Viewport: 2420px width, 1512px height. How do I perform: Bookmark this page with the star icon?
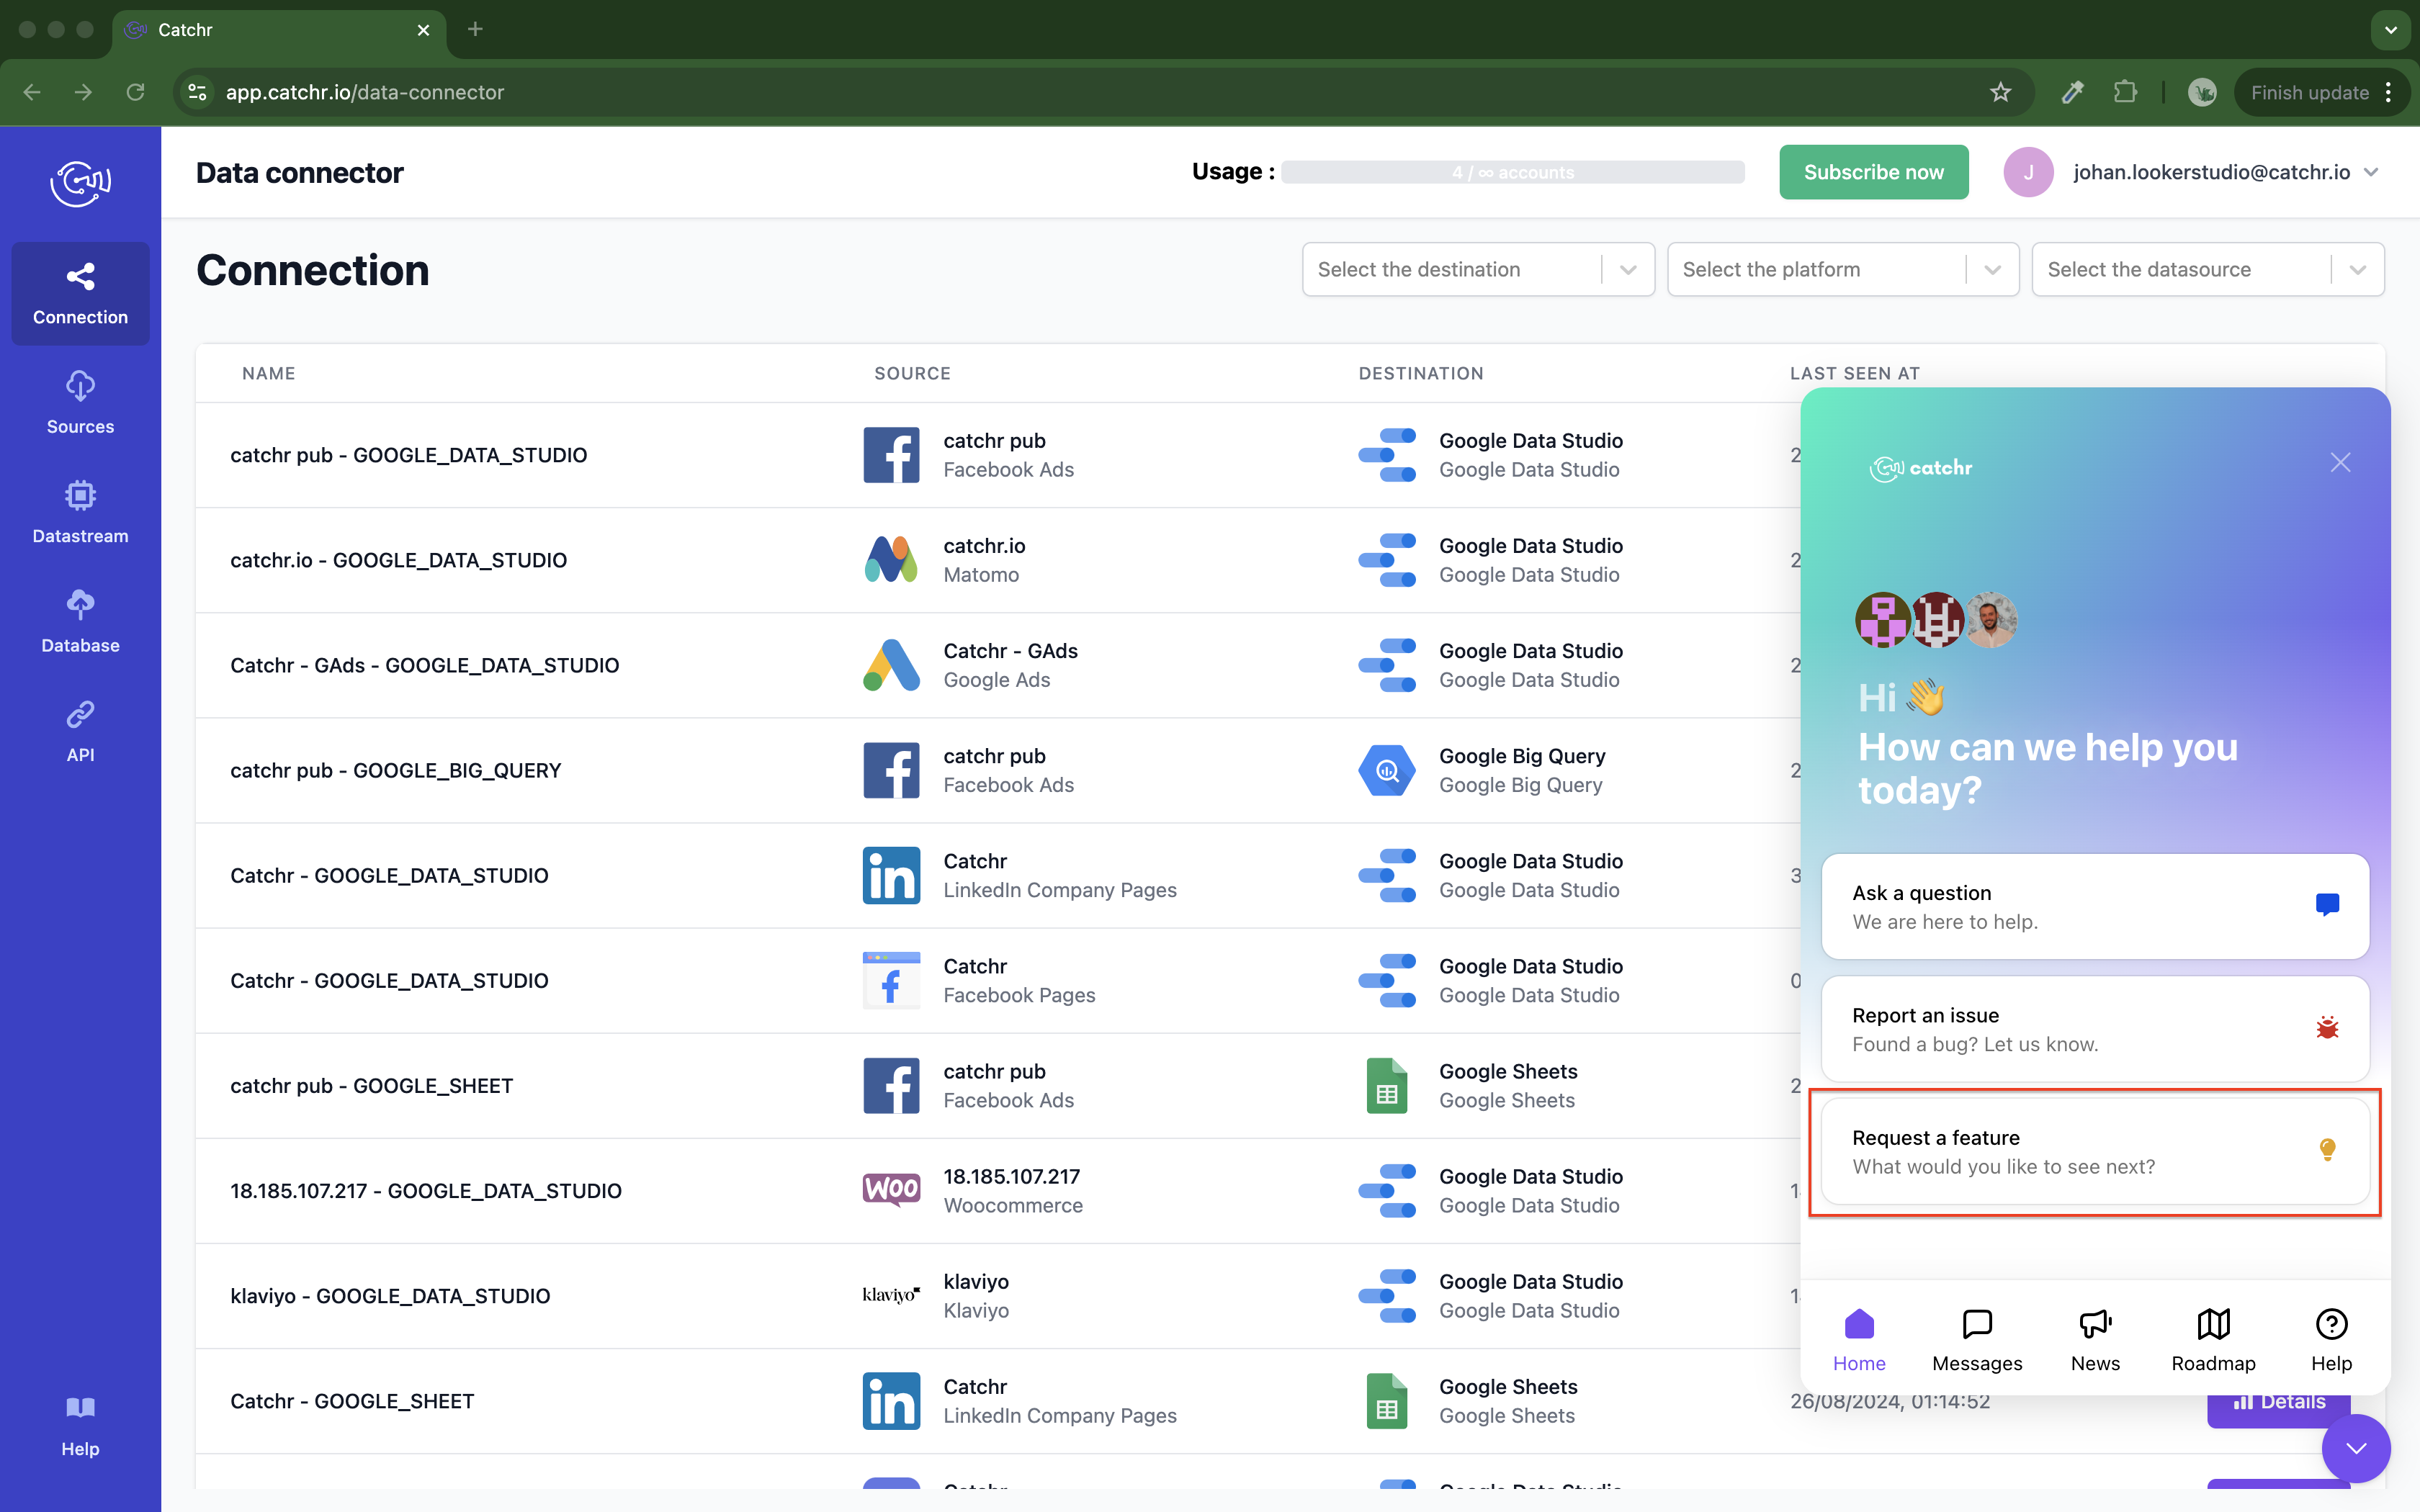point(2000,92)
